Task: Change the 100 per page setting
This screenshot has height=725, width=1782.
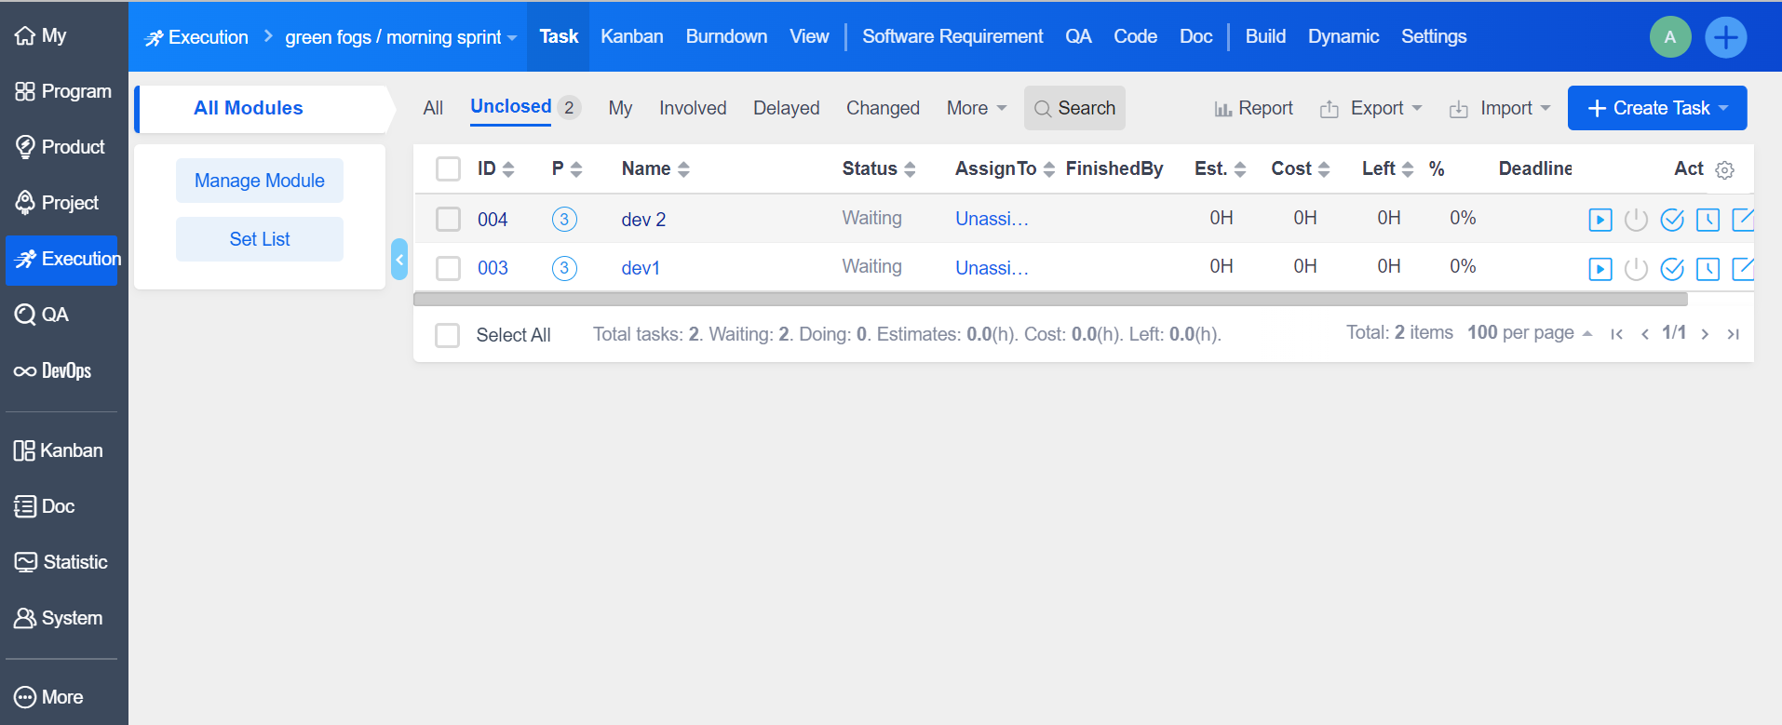Action: point(1529,333)
